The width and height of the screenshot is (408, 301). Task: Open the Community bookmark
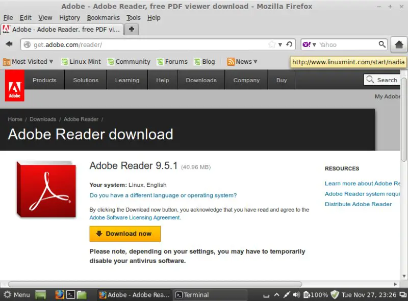click(x=129, y=62)
